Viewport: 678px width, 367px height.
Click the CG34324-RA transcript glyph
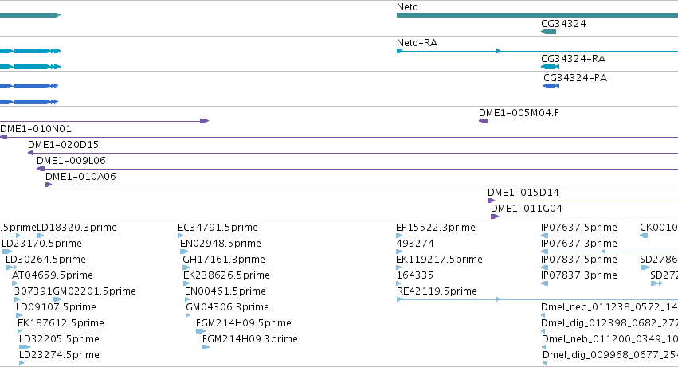[550, 67]
